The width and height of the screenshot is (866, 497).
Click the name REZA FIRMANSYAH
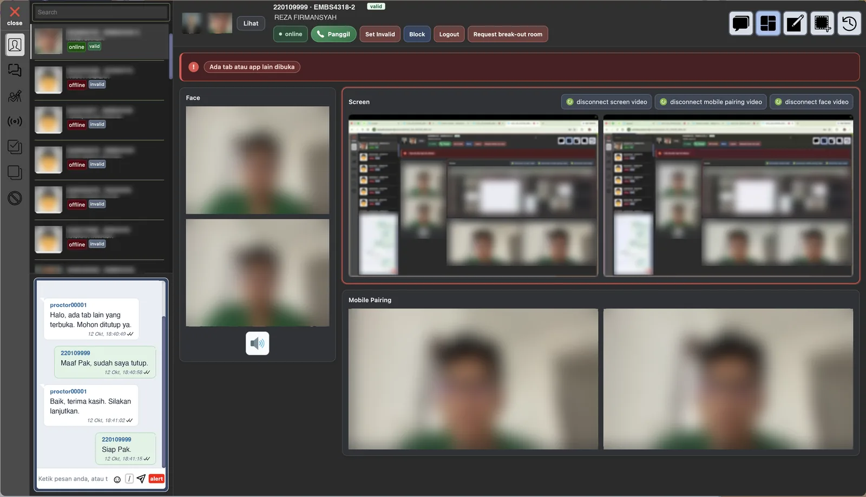(x=305, y=17)
